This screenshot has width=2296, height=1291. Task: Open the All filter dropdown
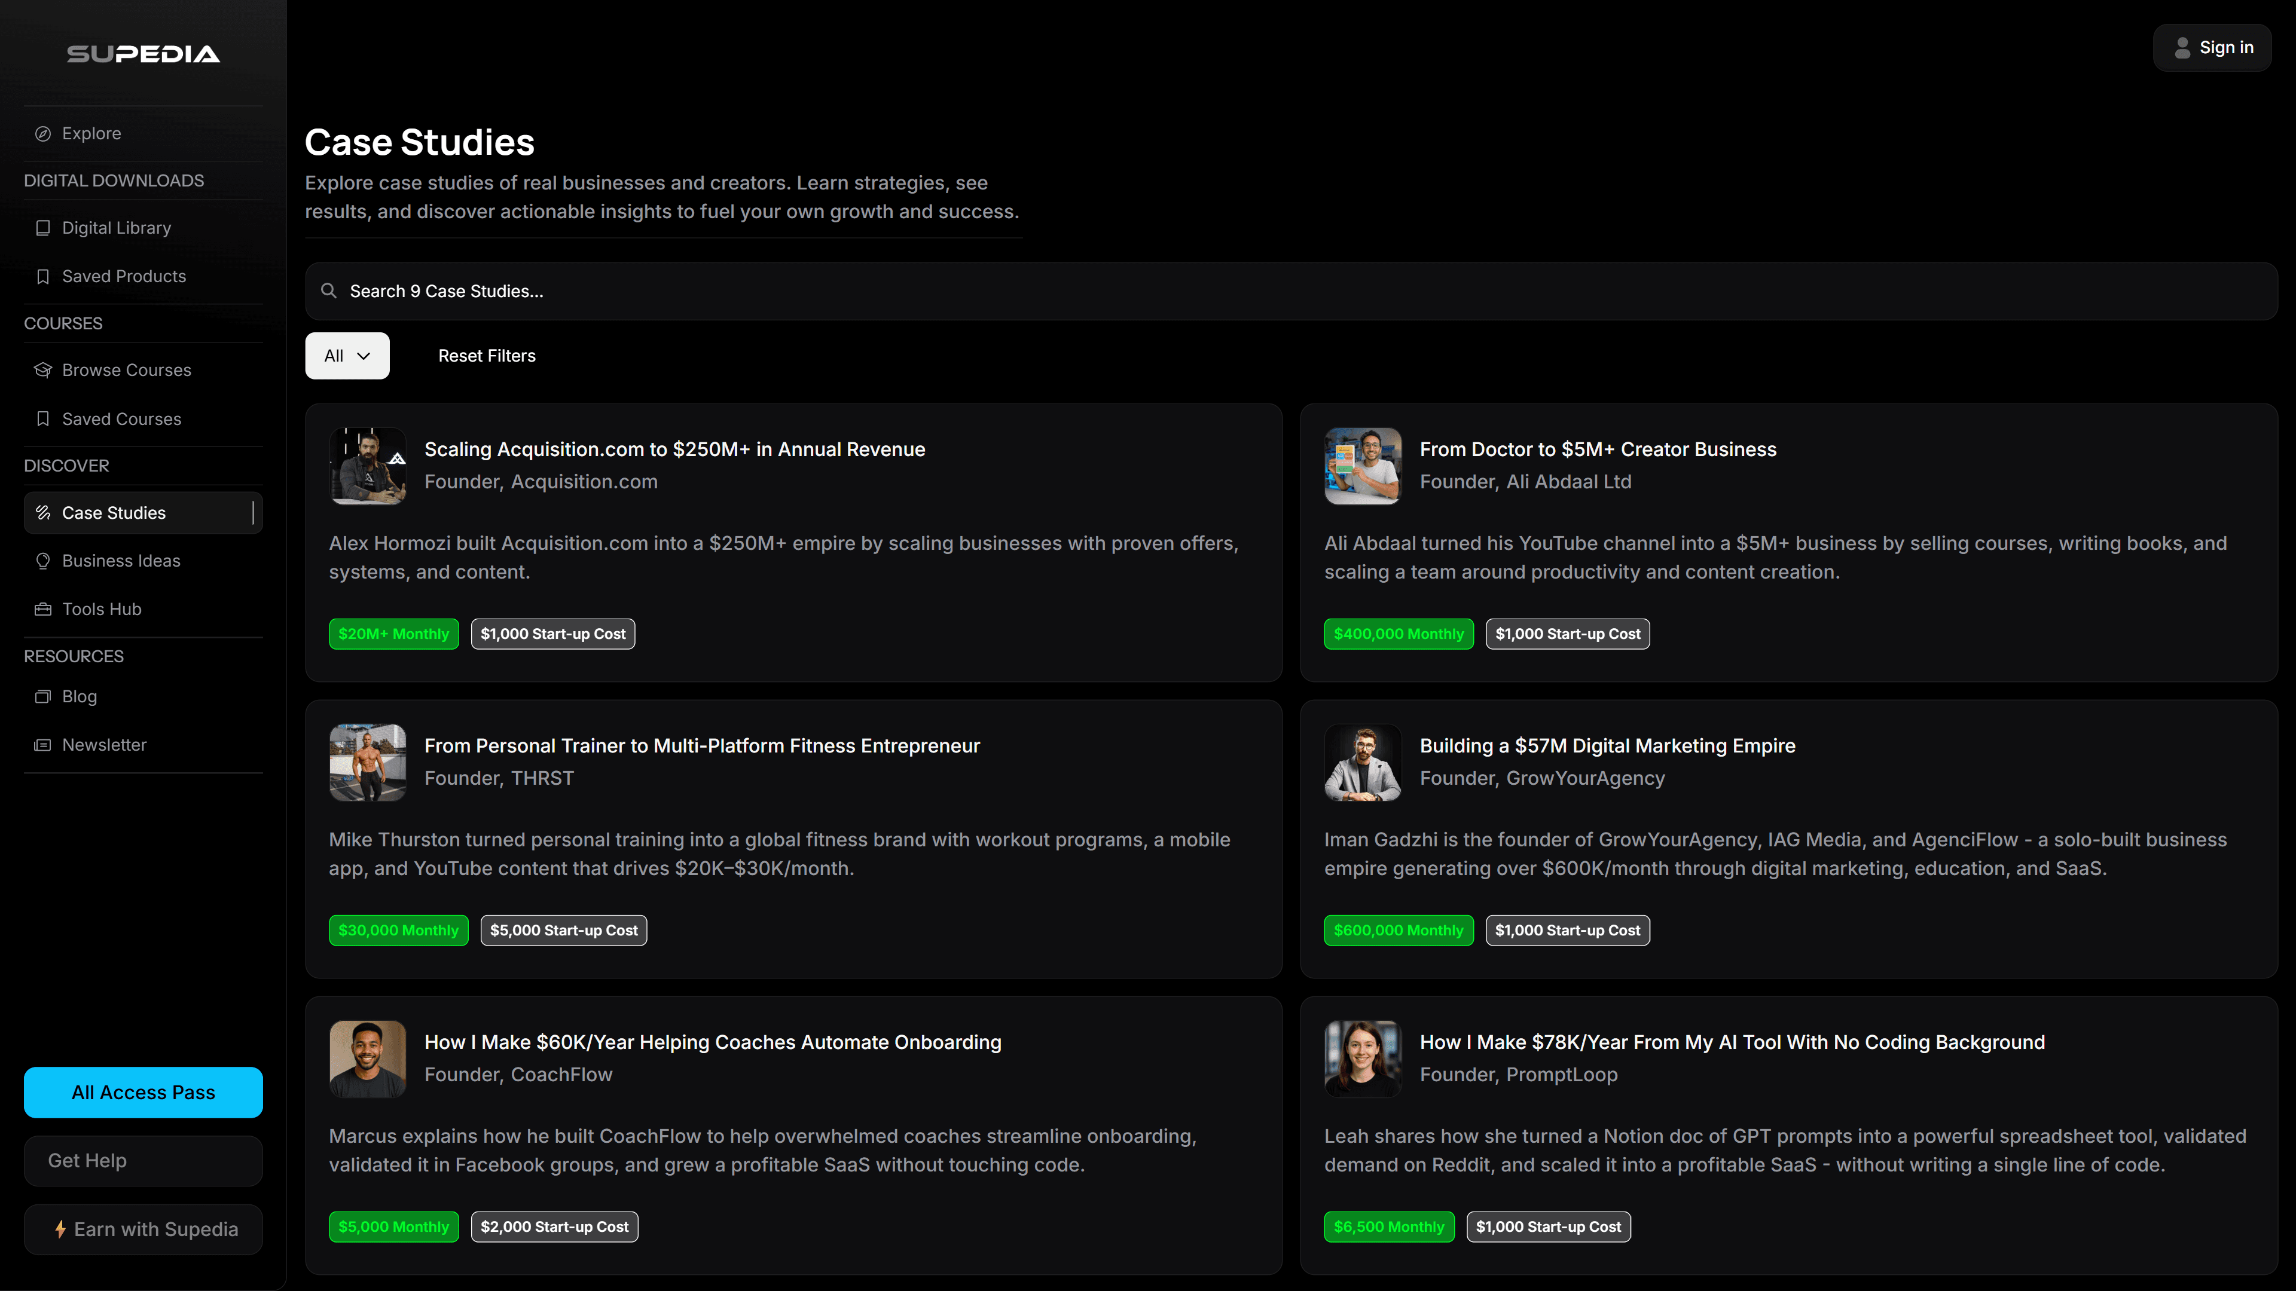point(347,356)
